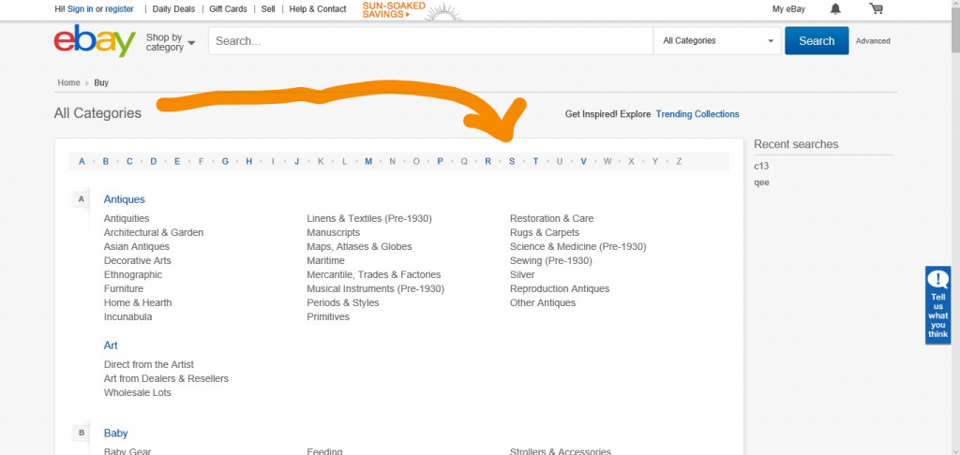Viewport: 960px width, 455px height.
Task: Select Asian Antiques subcategory
Action: pos(137,246)
